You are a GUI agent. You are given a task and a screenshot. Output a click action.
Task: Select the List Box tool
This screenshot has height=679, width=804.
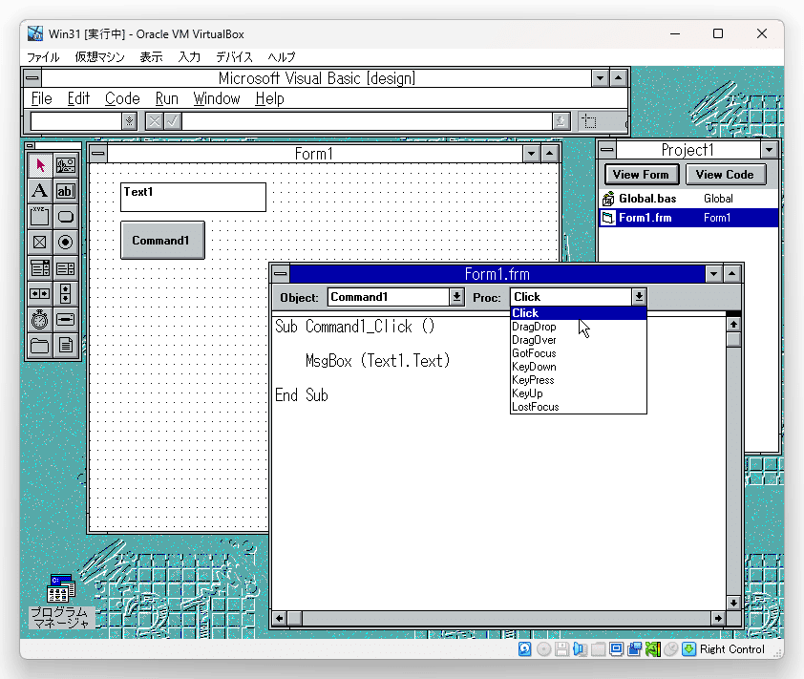(x=66, y=267)
